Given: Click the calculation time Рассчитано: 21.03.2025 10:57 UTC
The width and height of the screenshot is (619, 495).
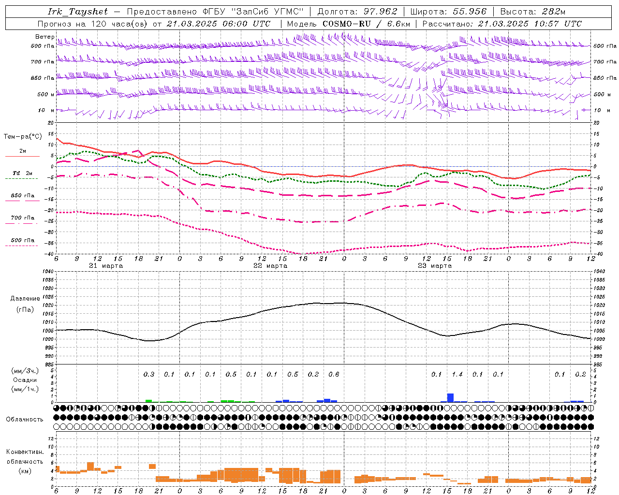Looking at the screenshot, I should [x=502, y=24].
